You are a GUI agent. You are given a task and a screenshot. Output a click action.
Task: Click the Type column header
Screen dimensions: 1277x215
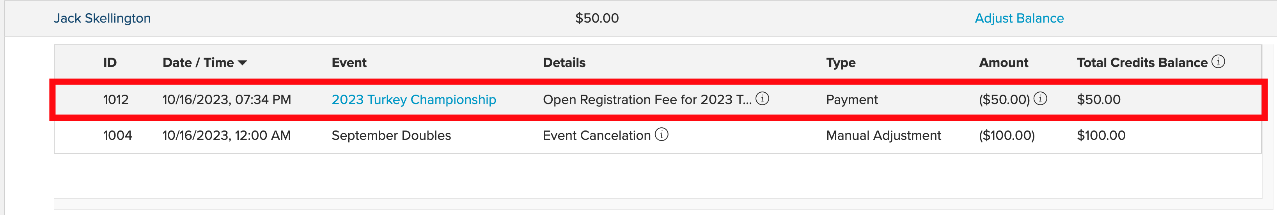pyautogui.click(x=841, y=63)
